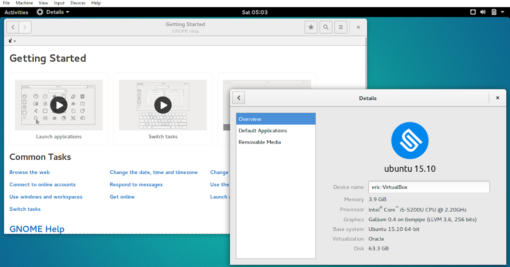This screenshot has width=510, height=267.
Task: Click the Device name input field
Action: point(429,187)
